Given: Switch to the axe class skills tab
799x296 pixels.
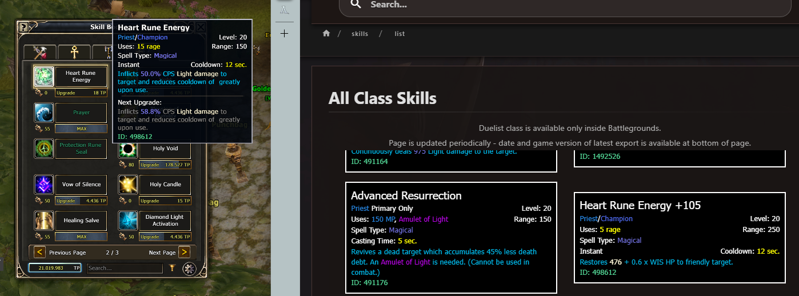Looking at the screenshot, I should [x=40, y=53].
